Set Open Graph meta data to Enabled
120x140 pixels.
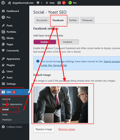45,42
